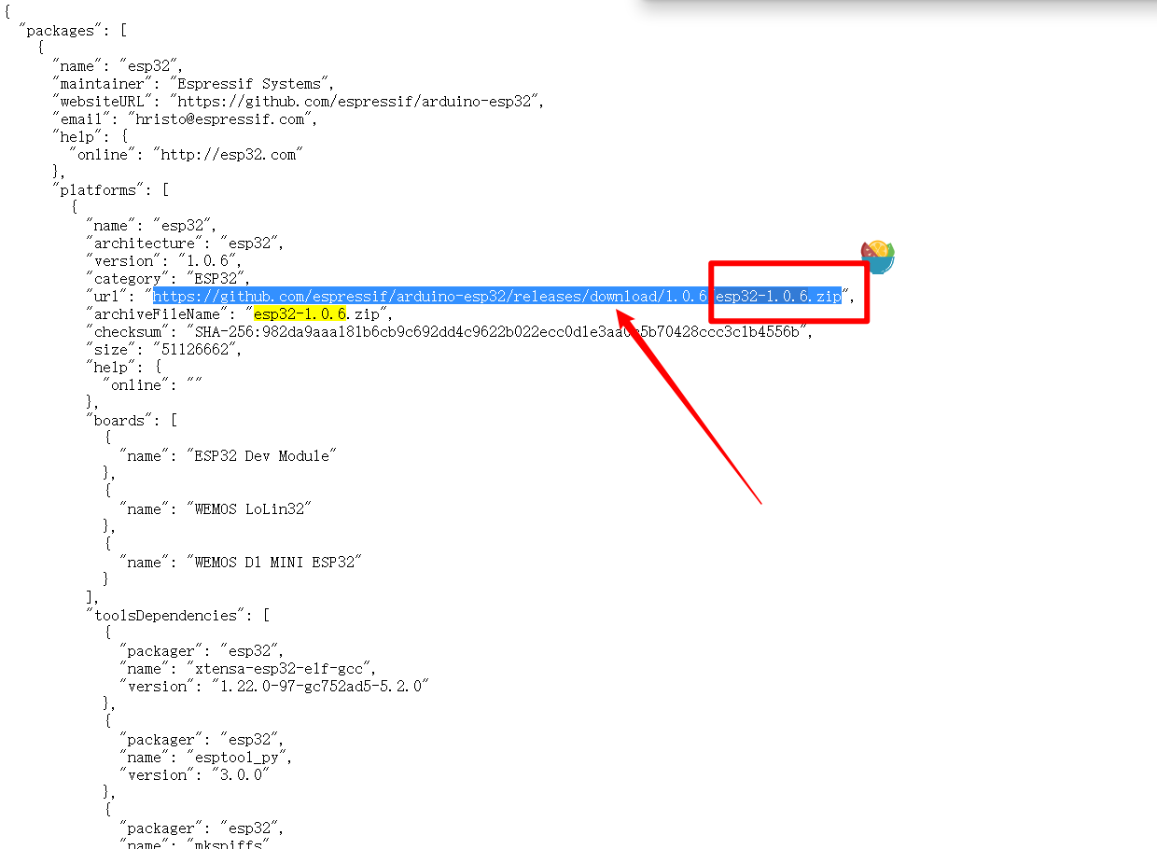Select the email hristo@espressif.com text
Image resolution: width=1157 pixels, height=849 pixels.
[222, 119]
